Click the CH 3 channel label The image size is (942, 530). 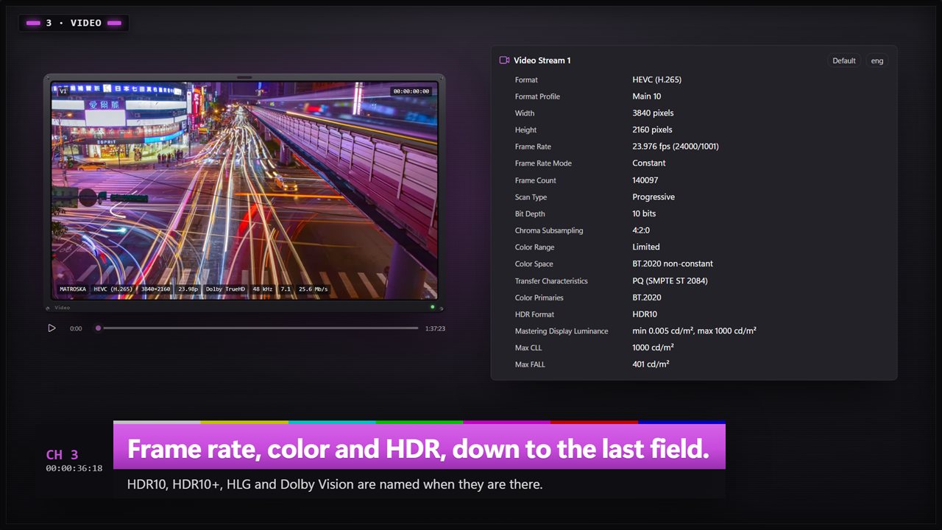click(62, 455)
